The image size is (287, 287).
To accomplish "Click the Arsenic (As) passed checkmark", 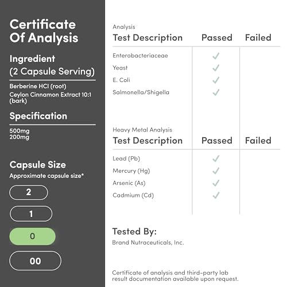I will 216,183.
